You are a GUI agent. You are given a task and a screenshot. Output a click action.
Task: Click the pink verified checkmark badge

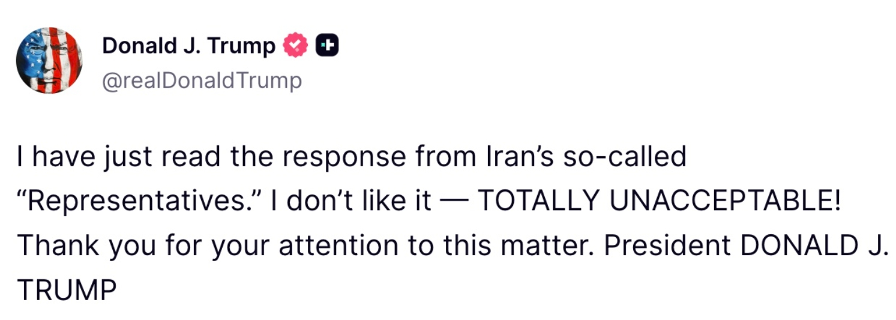tap(295, 46)
